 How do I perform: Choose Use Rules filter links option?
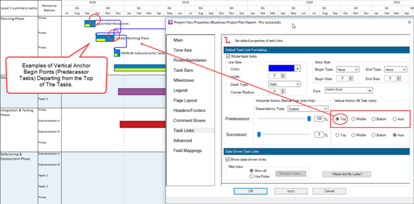click(x=252, y=176)
